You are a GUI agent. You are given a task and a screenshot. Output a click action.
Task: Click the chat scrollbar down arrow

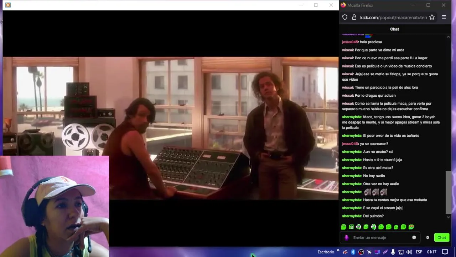[448, 217]
